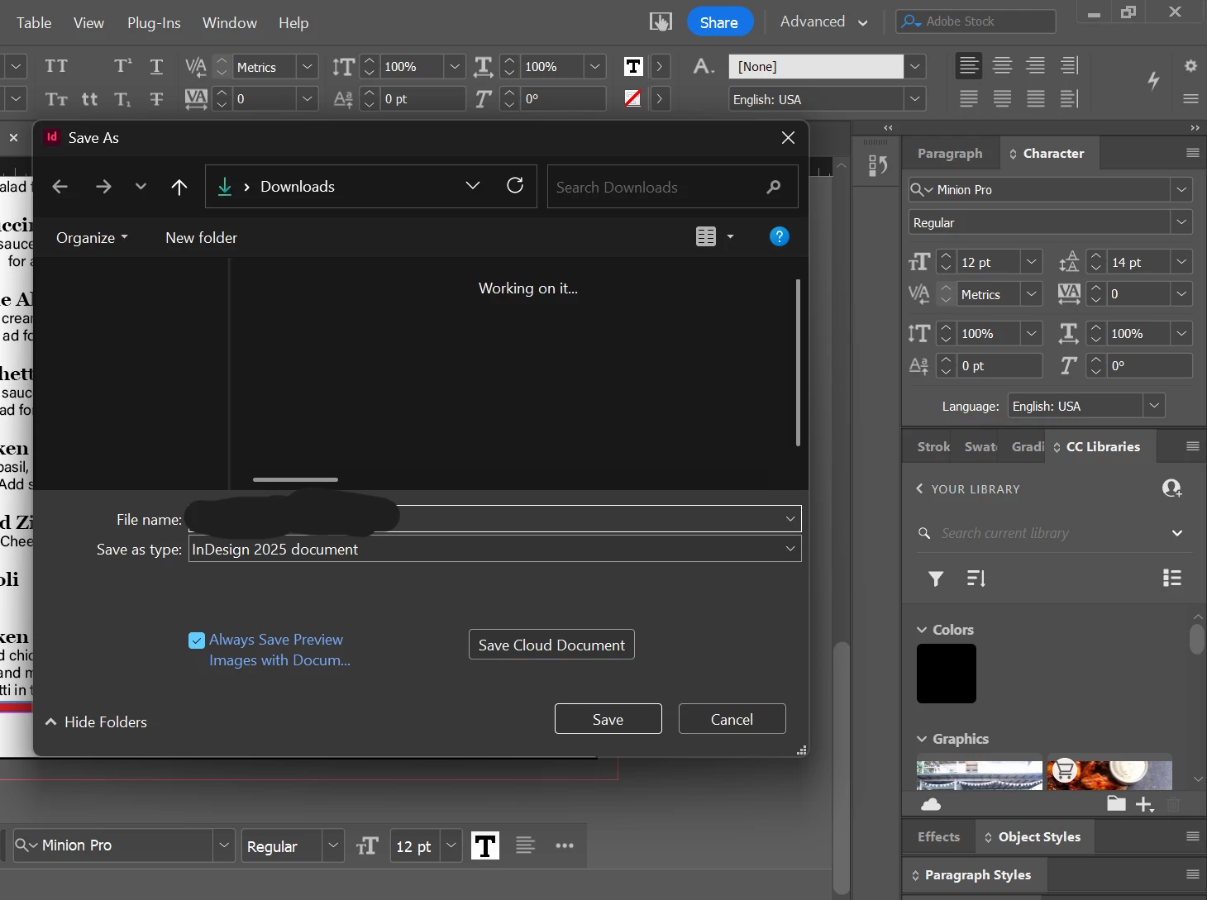Expand the Language dropdown in Character panel
The width and height of the screenshot is (1207, 900).
[x=1154, y=406]
